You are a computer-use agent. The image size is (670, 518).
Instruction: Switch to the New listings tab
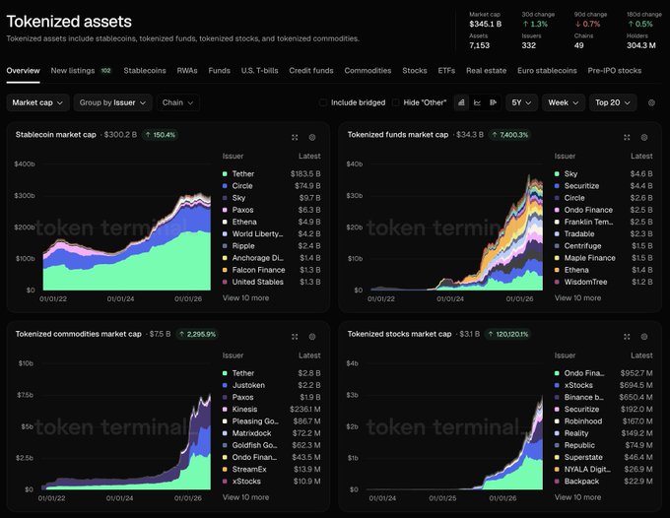[81, 71]
